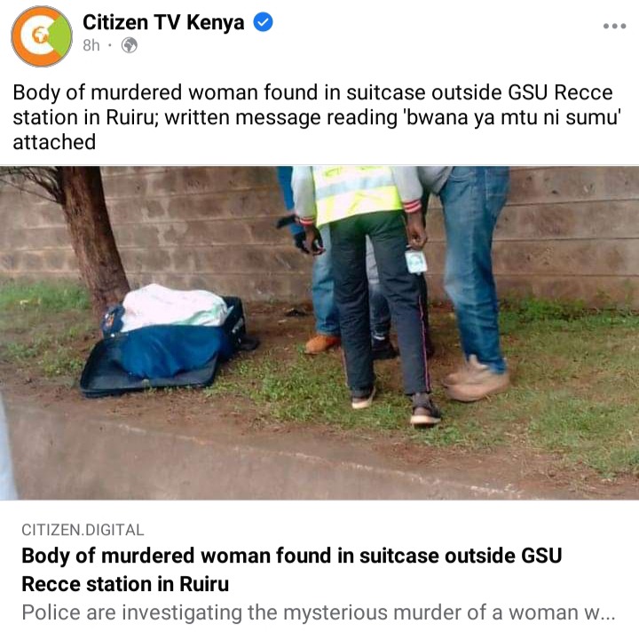Tap the 'bwana ya mtu ni sumu' caption line
639x639 pixels.
[317, 117]
